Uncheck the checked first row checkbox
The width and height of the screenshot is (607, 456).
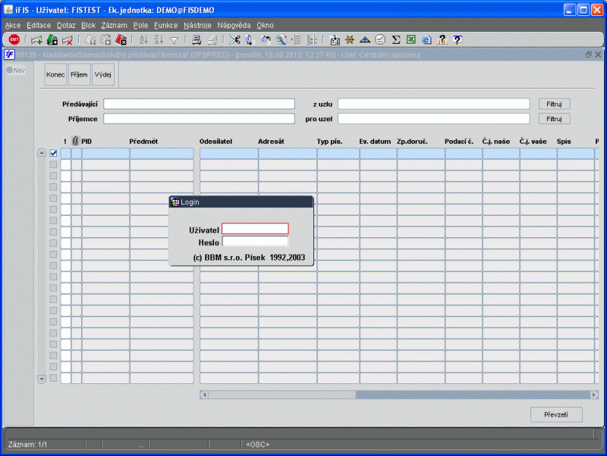click(x=53, y=154)
